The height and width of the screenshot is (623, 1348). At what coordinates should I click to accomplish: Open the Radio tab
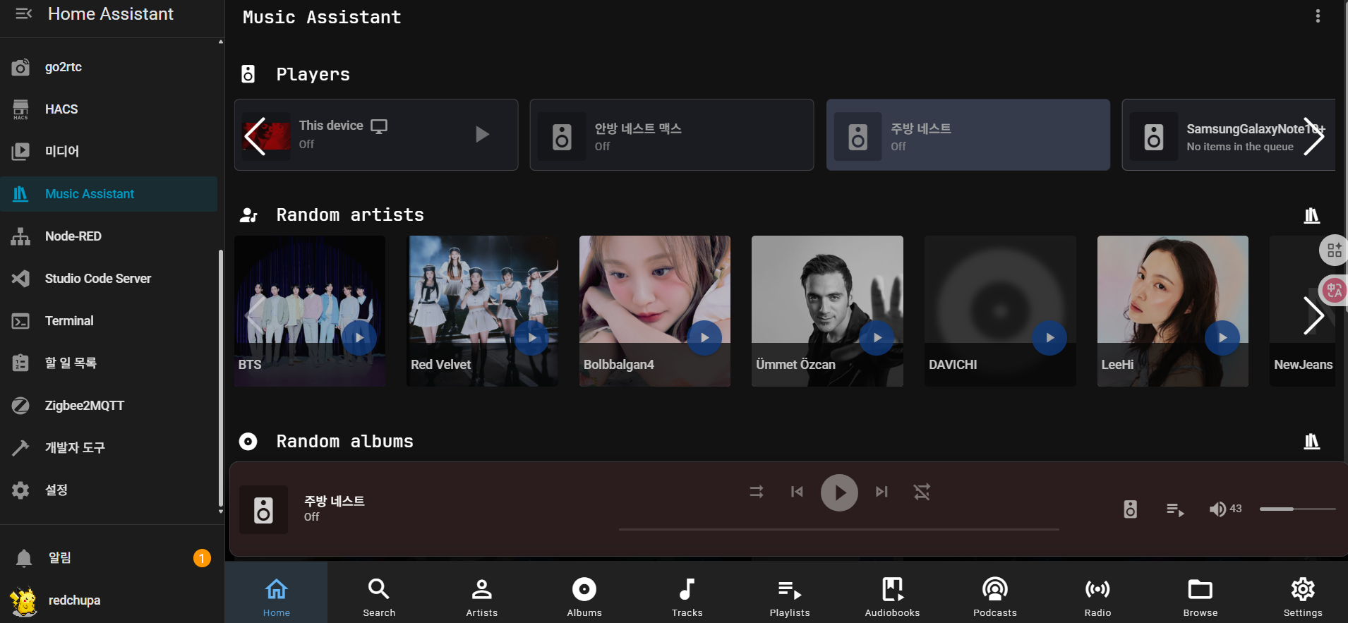[x=1097, y=597]
